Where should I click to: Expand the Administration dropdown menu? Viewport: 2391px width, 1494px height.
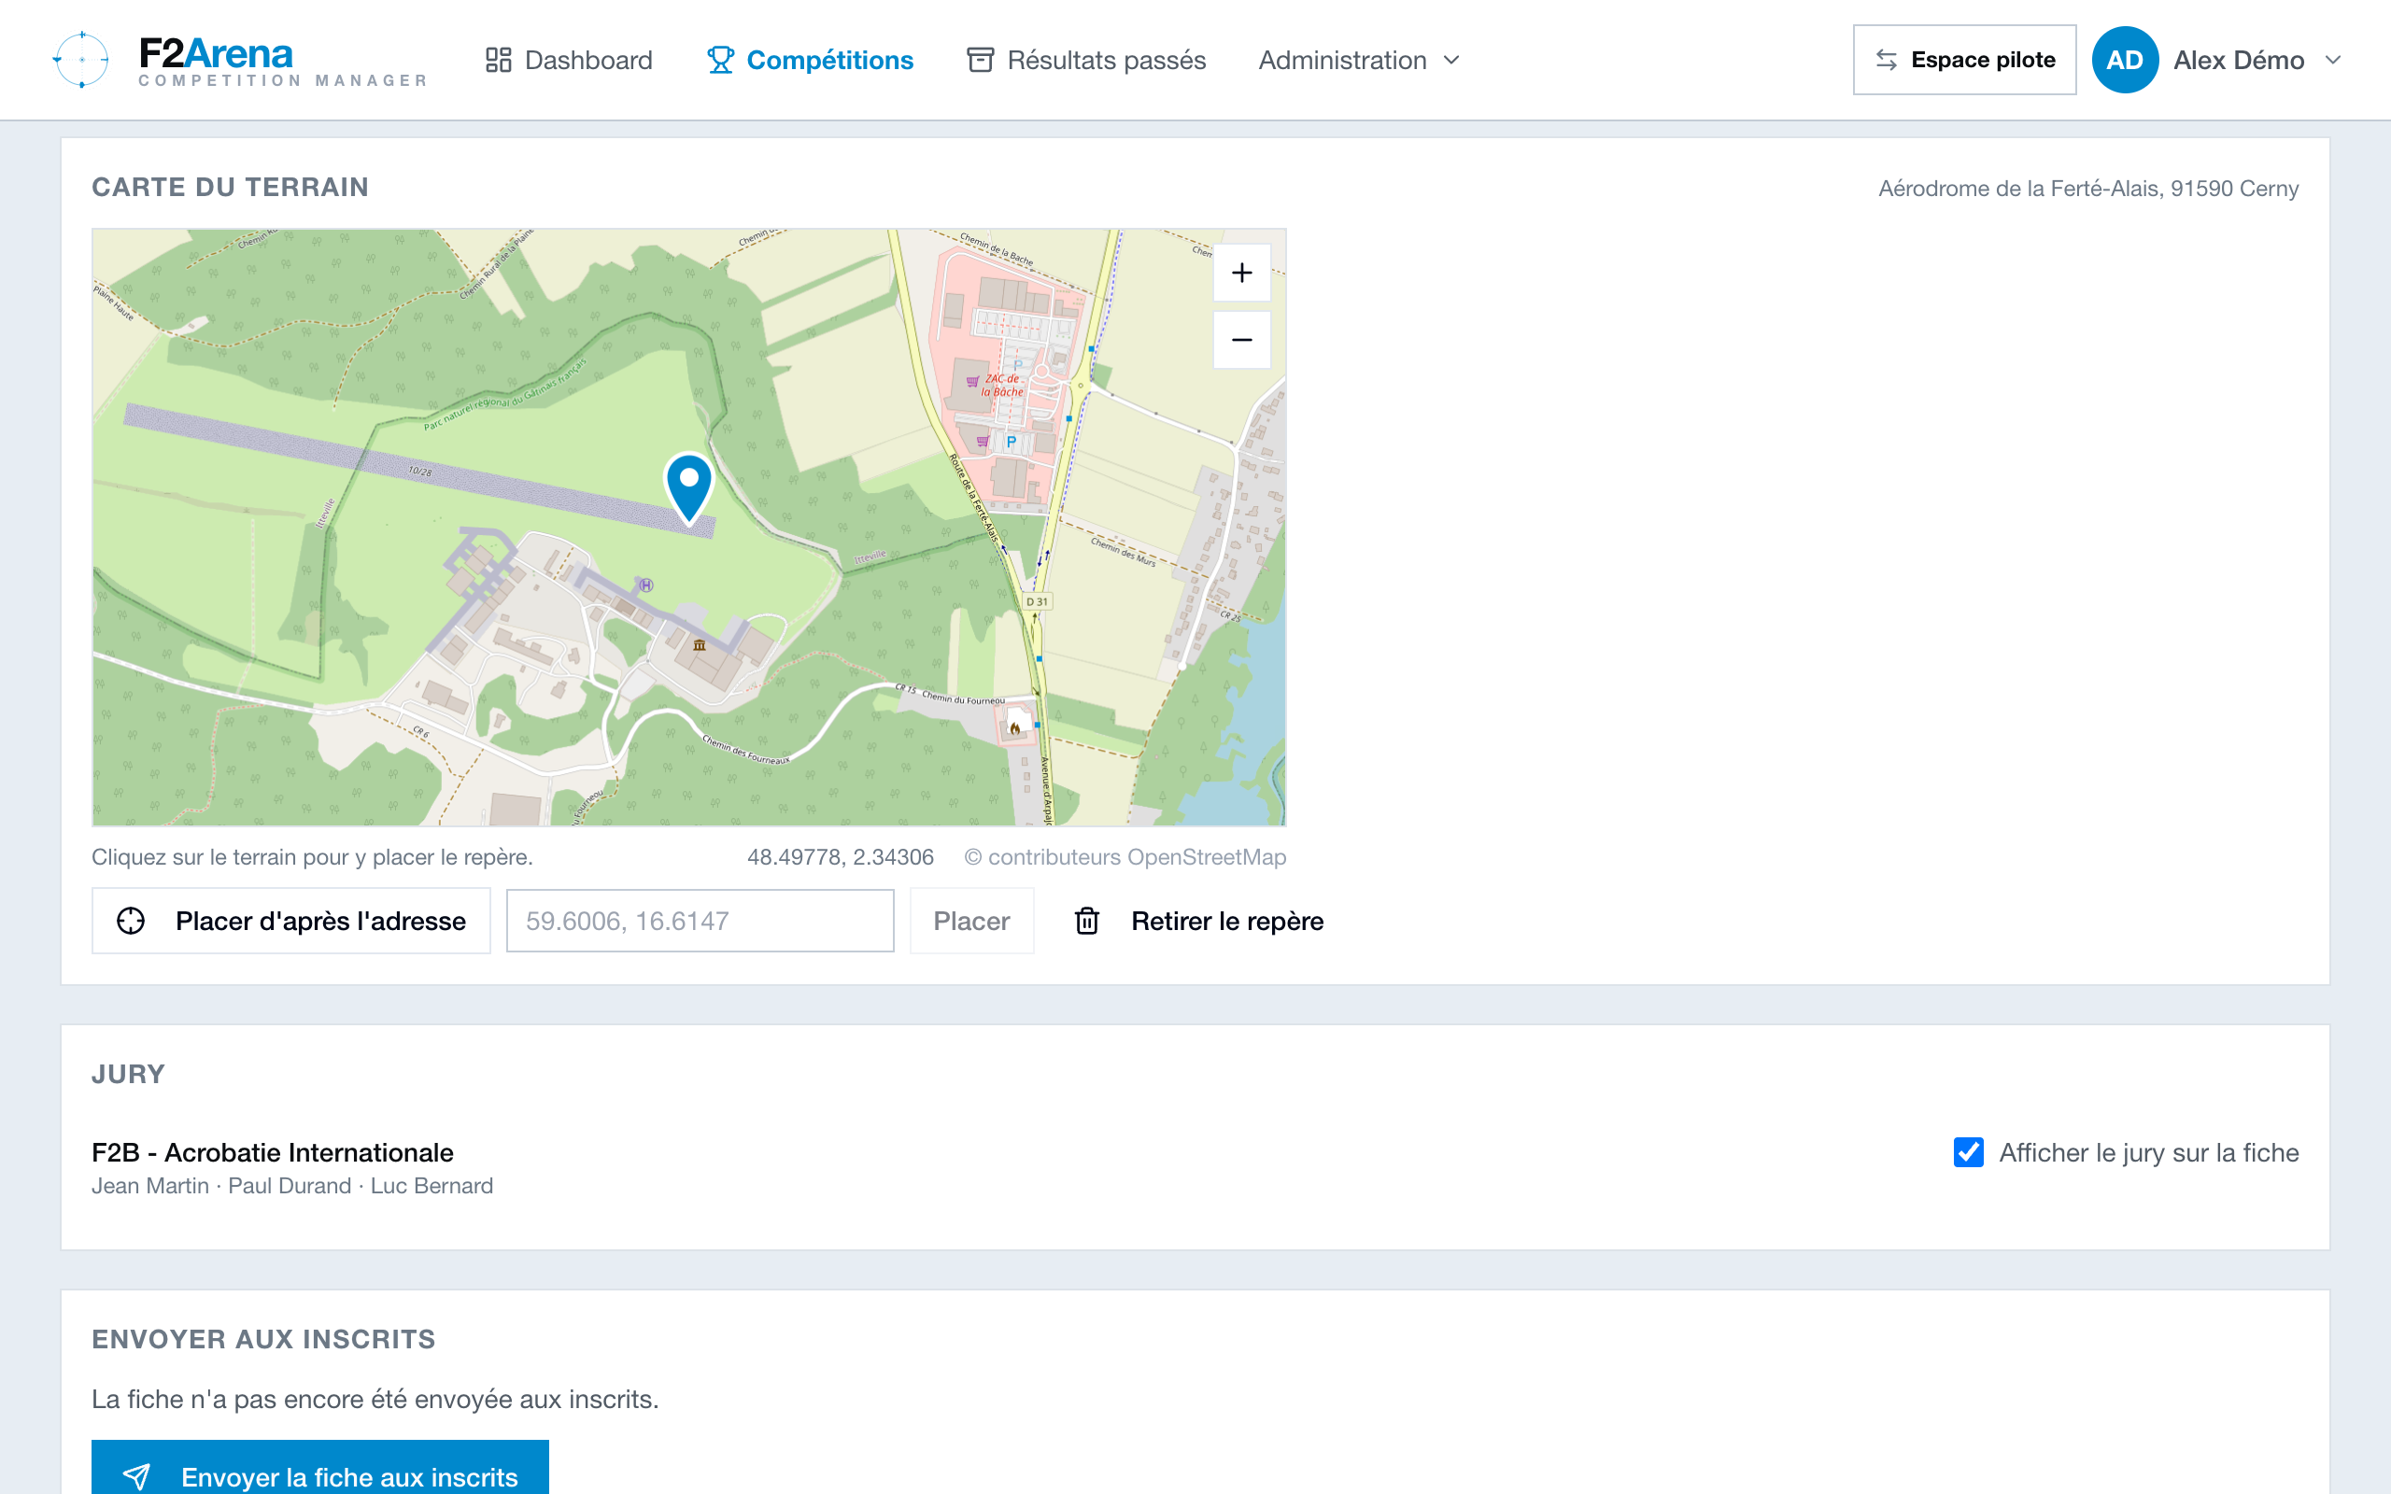[1359, 61]
